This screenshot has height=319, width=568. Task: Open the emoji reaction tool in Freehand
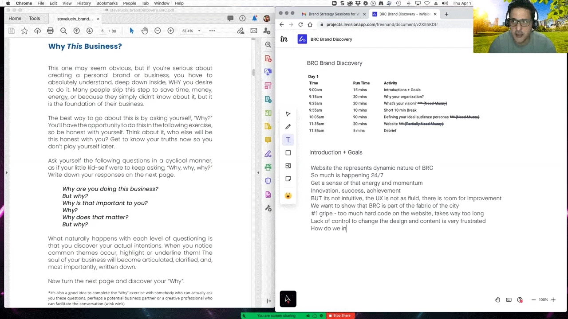coord(288,196)
